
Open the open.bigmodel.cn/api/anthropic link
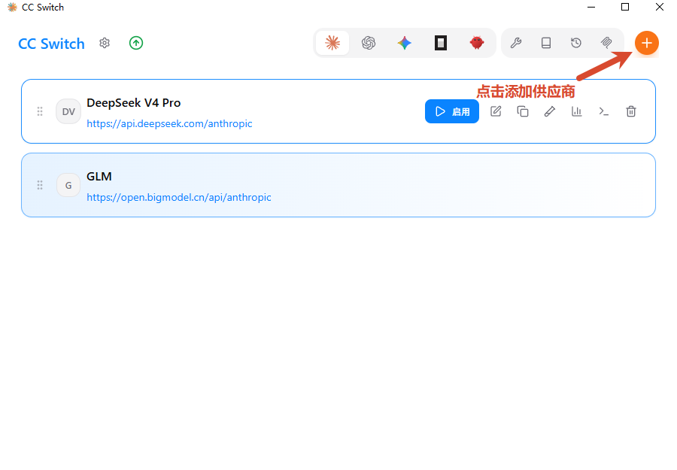pyautogui.click(x=179, y=198)
